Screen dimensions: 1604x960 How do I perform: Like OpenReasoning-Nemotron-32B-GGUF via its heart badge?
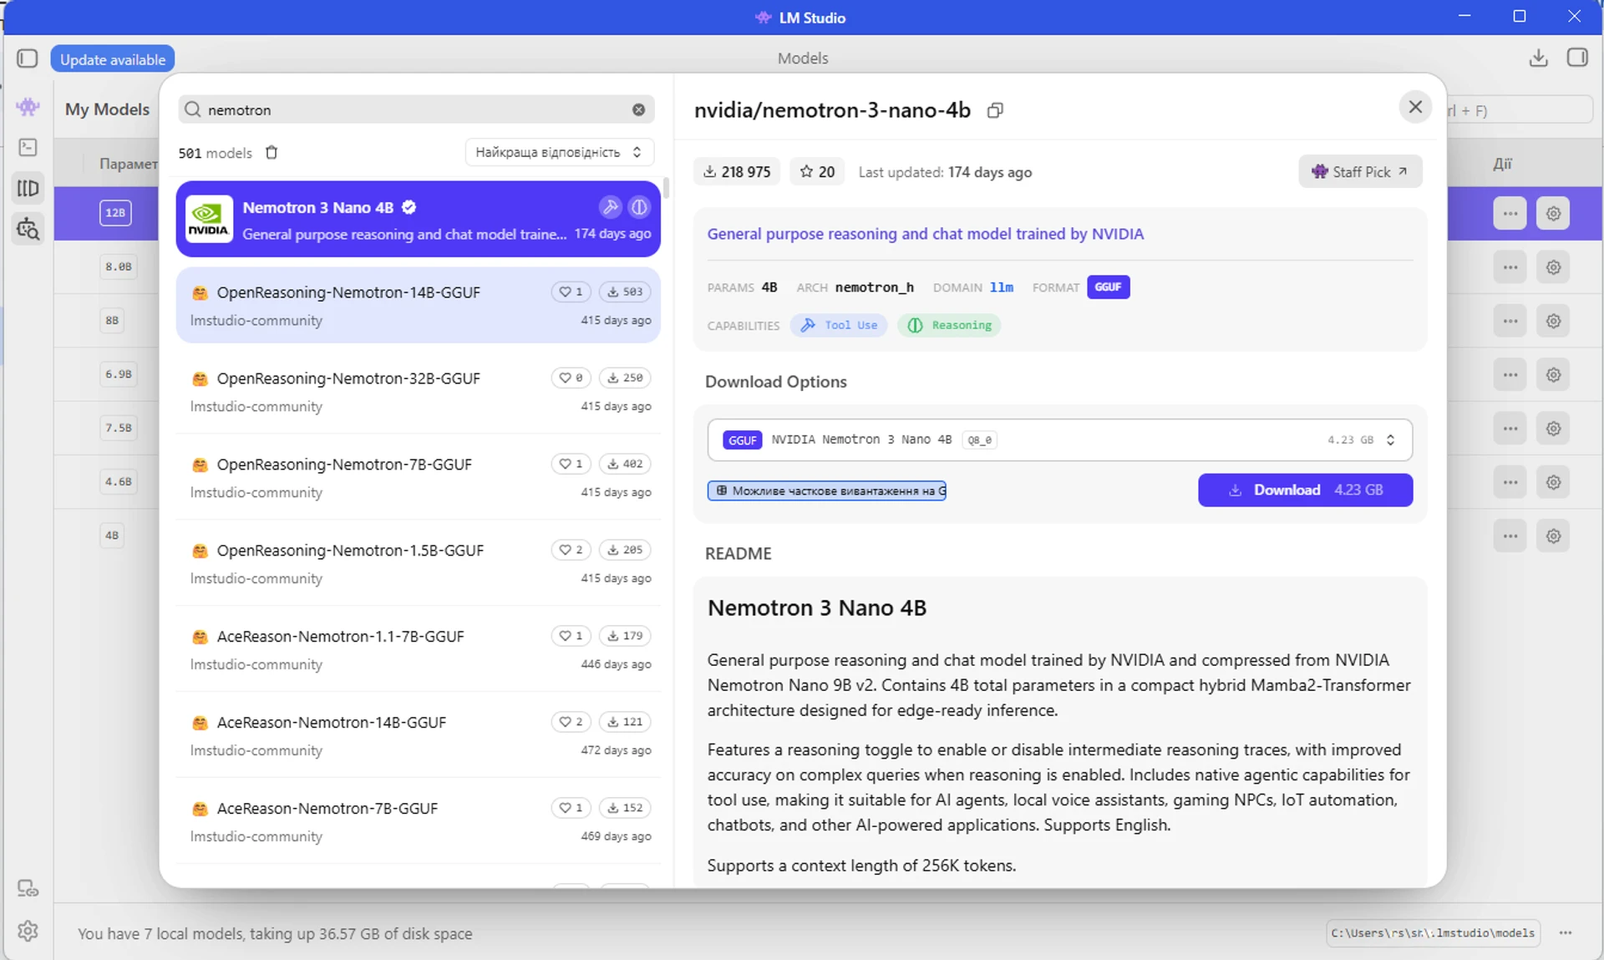(571, 378)
